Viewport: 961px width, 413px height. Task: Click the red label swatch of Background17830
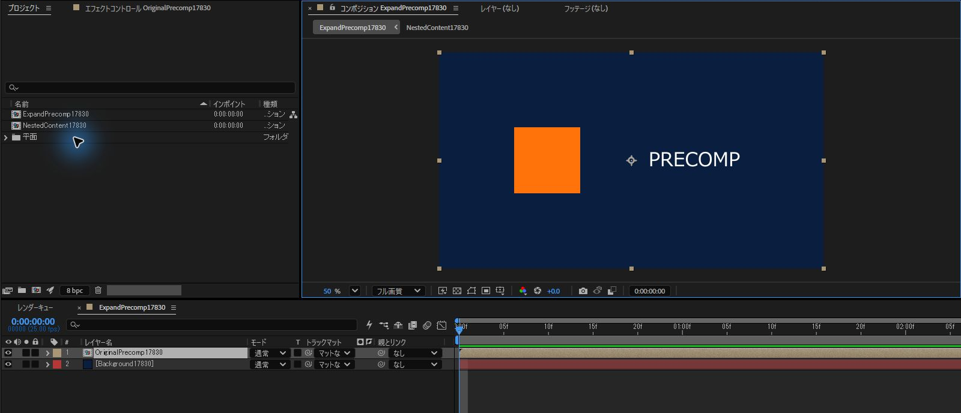[x=57, y=364]
